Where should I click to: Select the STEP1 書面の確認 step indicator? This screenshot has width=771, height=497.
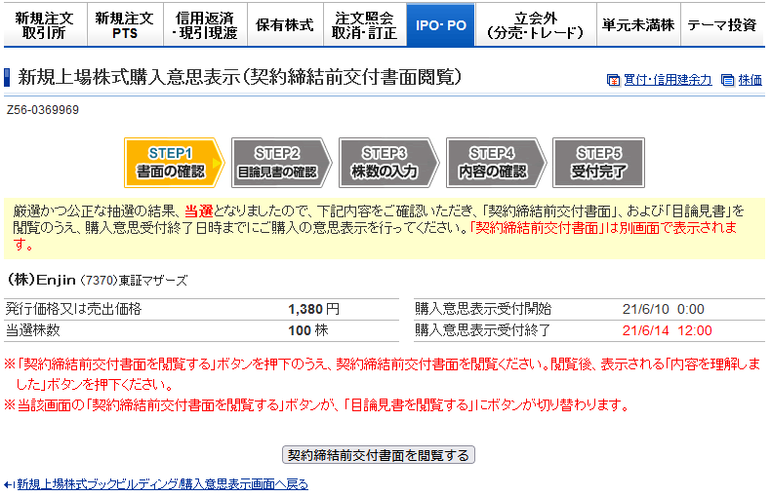tap(173, 163)
